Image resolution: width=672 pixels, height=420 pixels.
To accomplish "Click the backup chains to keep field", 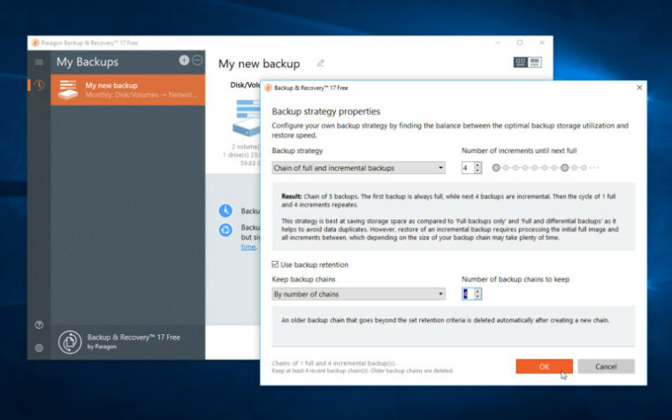I will (468, 294).
